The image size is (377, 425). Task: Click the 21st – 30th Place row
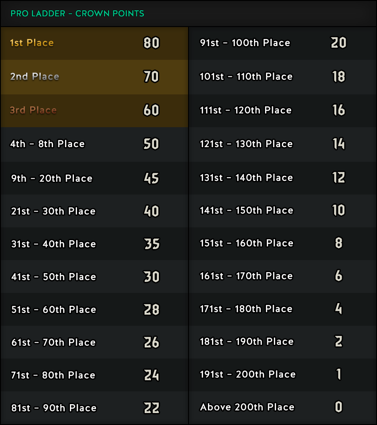click(x=94, y=211)
